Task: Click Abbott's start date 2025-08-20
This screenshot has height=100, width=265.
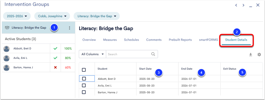Action: click(x=147, y=79)
